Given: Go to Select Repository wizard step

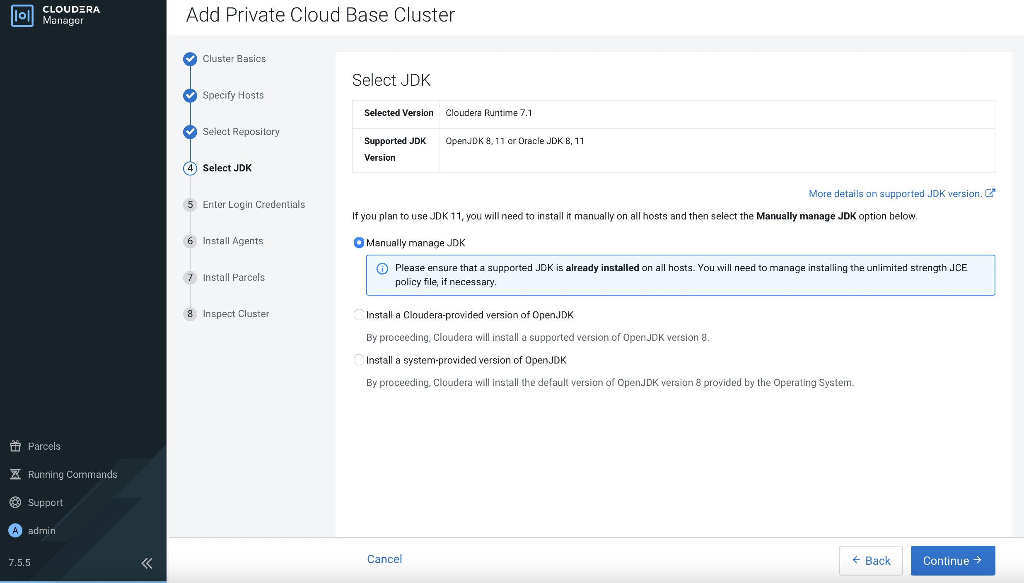Looking at the screenshot, I should [x=241, y=132].
